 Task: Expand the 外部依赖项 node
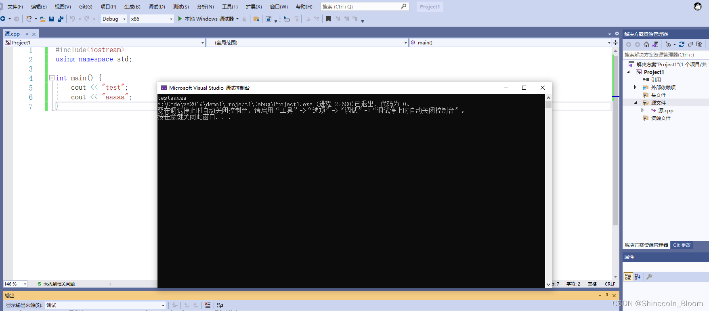click(635, 87)
